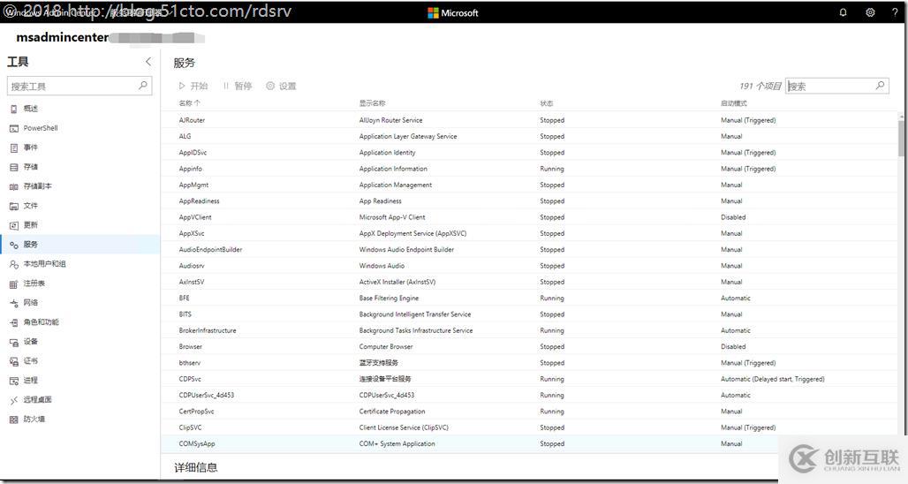
Task: Open the 存储副本 tool
Action: pyautogui.click(x=80, y=186)
